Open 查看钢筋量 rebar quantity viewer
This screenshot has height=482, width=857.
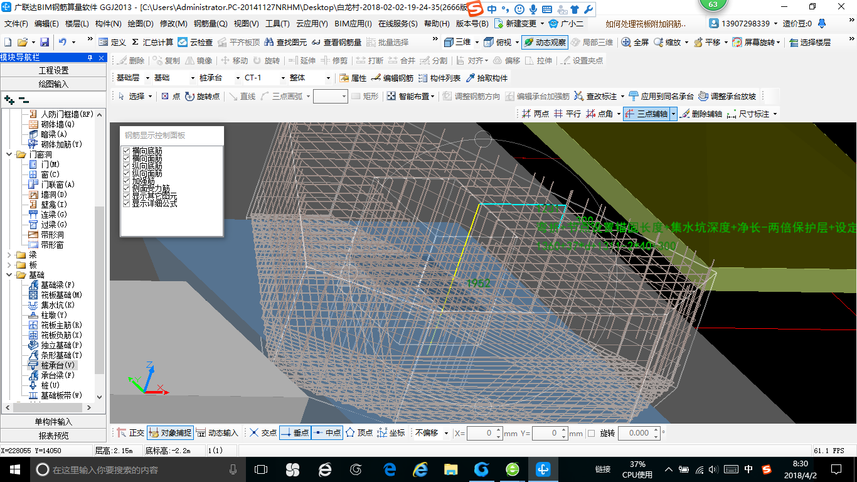tap(336, 42)
